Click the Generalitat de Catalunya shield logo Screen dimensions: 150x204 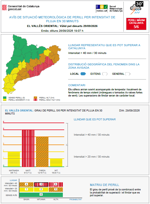(4, 8)
